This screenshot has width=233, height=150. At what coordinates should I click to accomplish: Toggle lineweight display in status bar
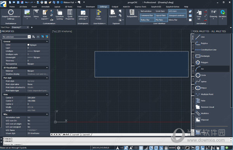tap(166, 148)
